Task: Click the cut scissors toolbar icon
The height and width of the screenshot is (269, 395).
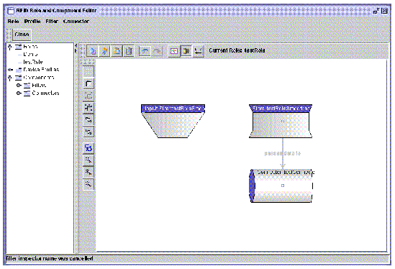Action: pyautogui.click(x=104, y=51)
